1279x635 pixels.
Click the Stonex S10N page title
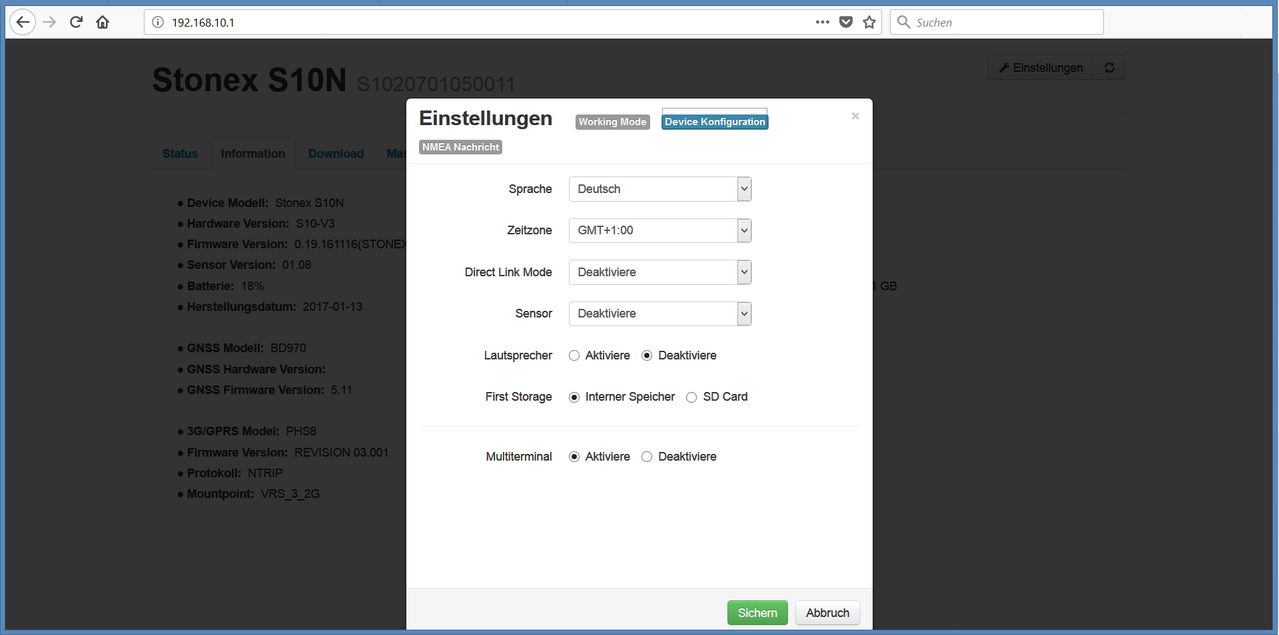coord(249,80)
